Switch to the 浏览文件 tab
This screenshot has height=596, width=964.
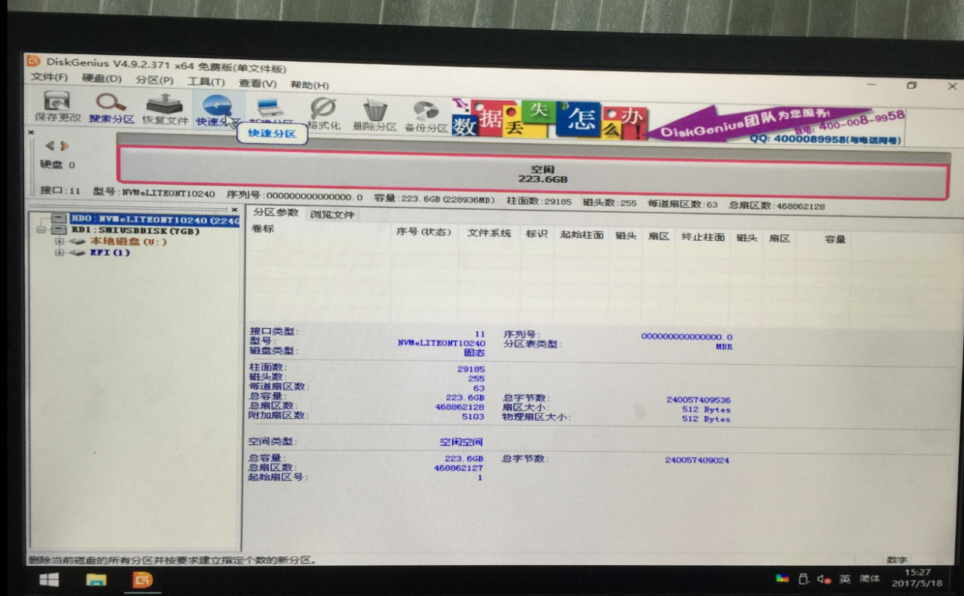332,214
